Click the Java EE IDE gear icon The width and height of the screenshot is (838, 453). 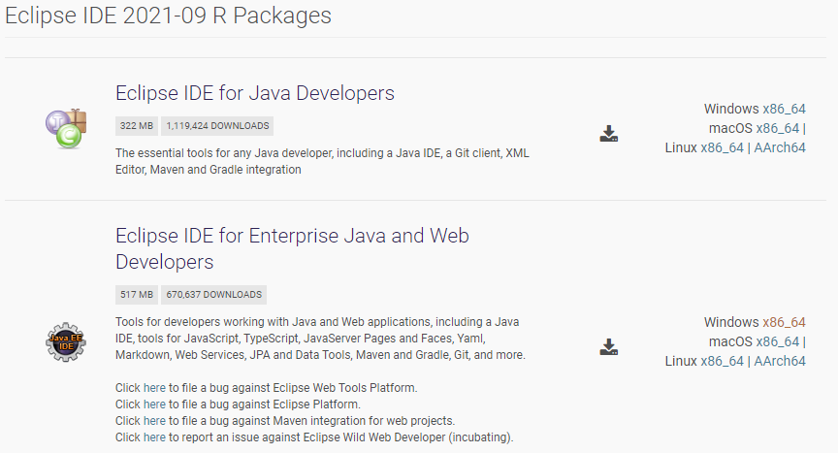pos(66,341)
